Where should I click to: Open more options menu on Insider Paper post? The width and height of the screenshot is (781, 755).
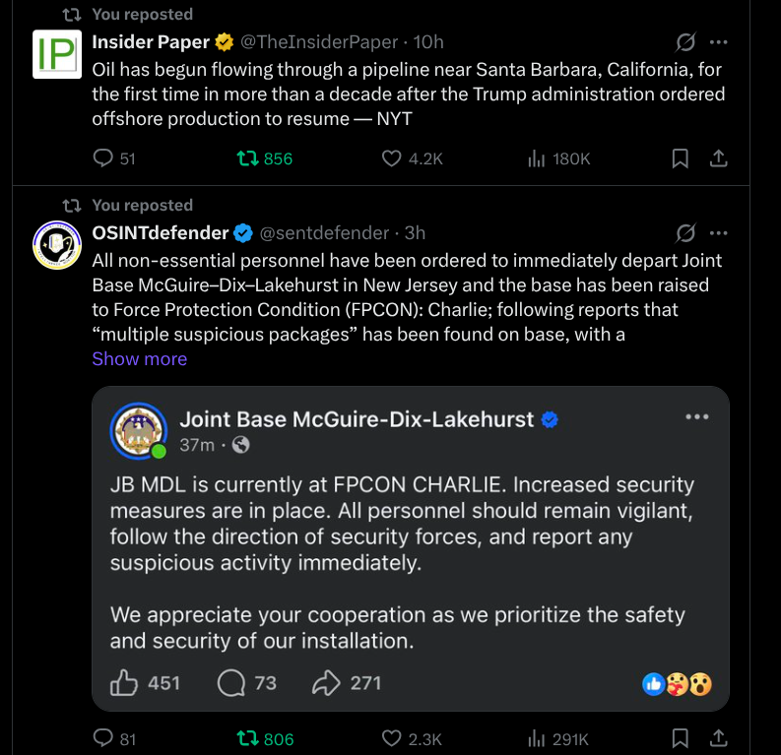point(719,42)
